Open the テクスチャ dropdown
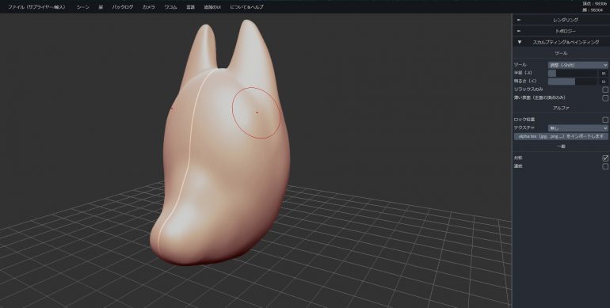The height and width of the screenshot is (308, 610). click(x=578, y=128)
